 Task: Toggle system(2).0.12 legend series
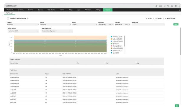point(117,50)
